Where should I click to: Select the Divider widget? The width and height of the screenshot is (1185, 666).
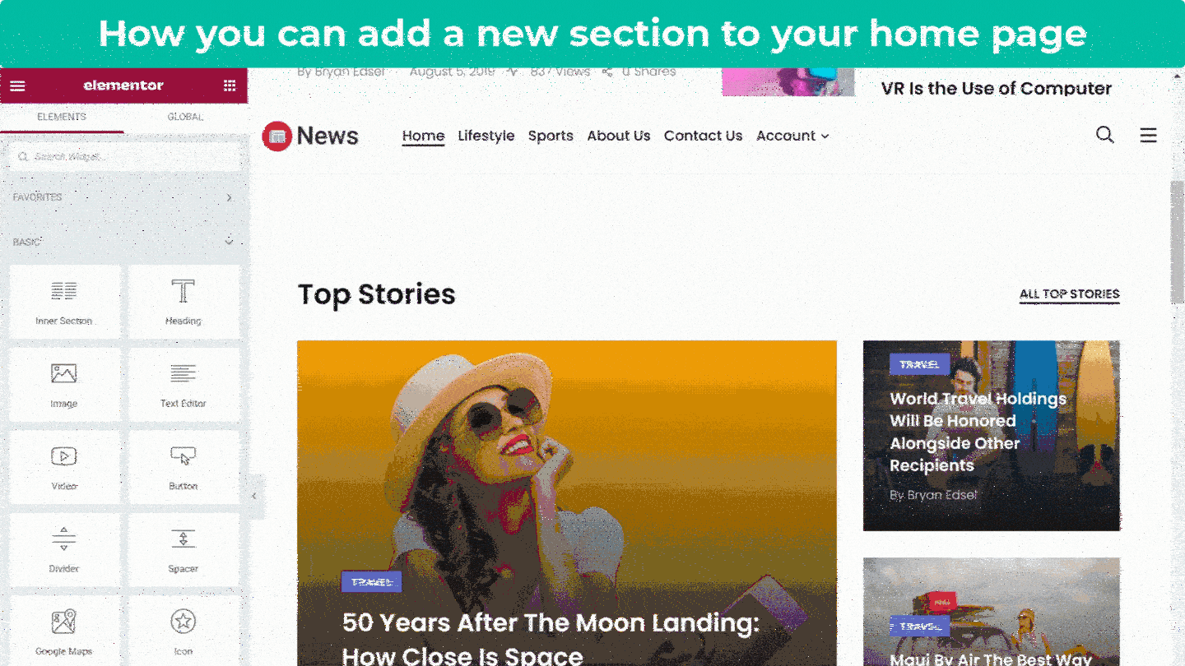pos(64,550)
